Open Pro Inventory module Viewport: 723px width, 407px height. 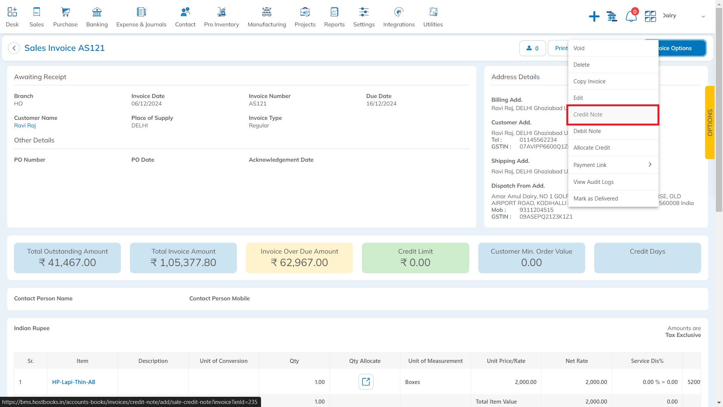221,17
